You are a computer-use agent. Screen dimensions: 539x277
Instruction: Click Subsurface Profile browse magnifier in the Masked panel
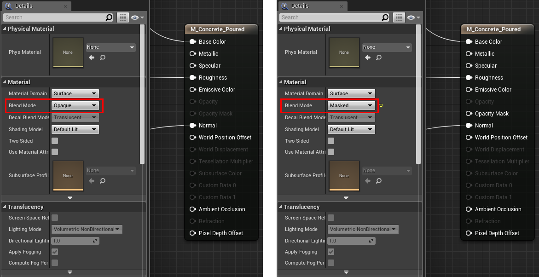[x=379, y=181]
